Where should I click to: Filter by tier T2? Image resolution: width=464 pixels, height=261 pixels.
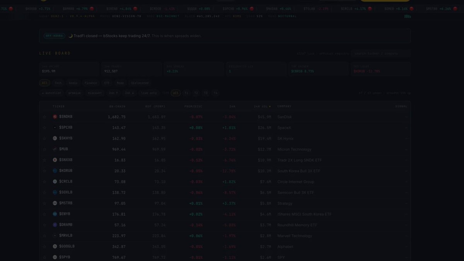tap(196, 93)
